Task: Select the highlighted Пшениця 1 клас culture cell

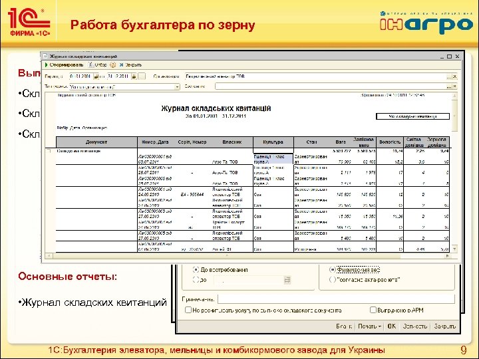Action: tap(273, 159)
